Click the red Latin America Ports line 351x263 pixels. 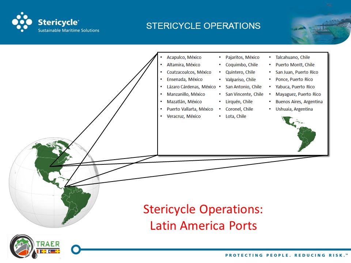203,225
